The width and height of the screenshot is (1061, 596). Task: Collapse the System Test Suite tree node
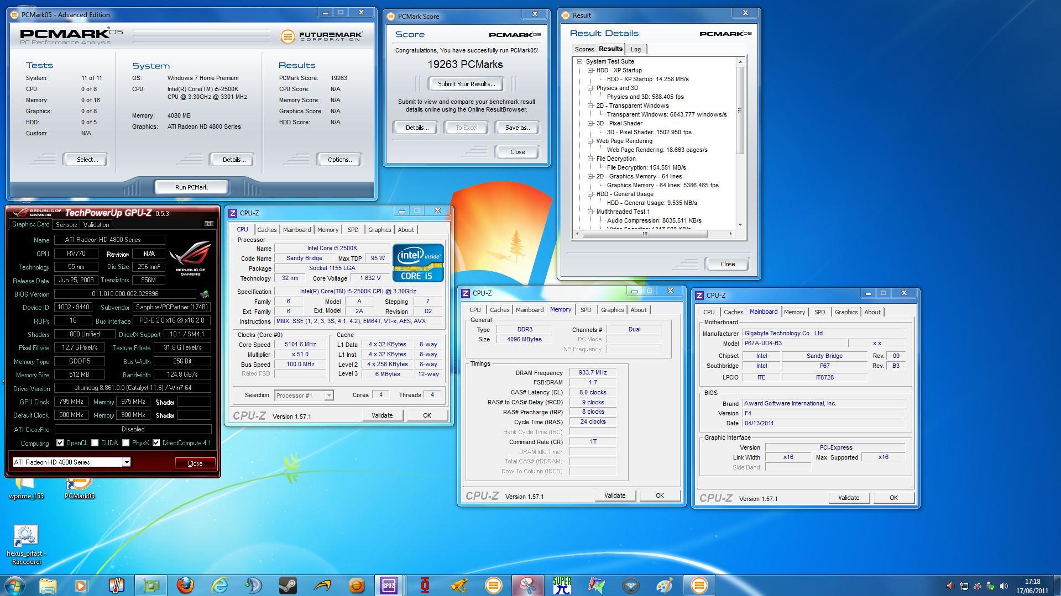[x=580, y=61]
